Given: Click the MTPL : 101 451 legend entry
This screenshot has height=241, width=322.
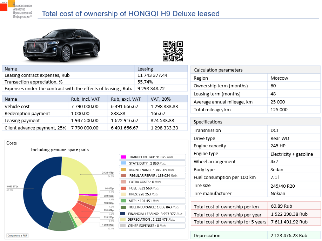Looking at the screenshot, I should tap(152, 201).
